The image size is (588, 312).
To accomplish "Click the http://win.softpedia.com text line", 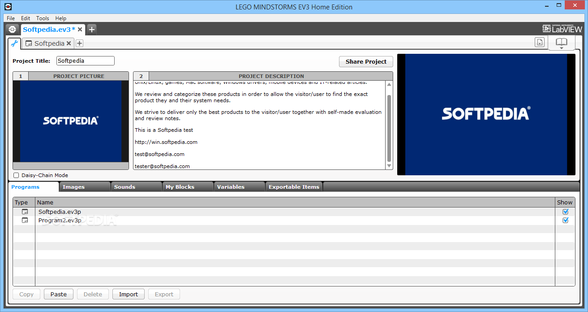I will click(x=166, y=142).
